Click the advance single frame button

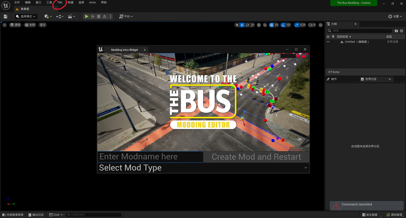(93, 16)
